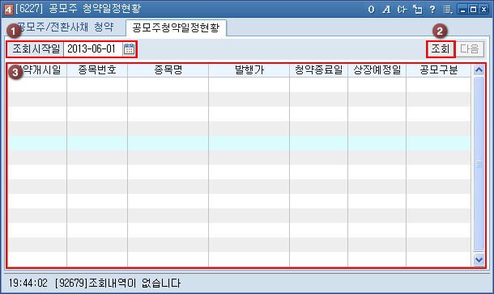Open the calendar date picker icon
This screenshot has width=494, height=294.
click(x=130, y=49)
